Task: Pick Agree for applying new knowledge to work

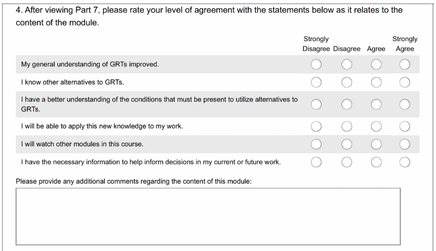Action: point(376,126)
